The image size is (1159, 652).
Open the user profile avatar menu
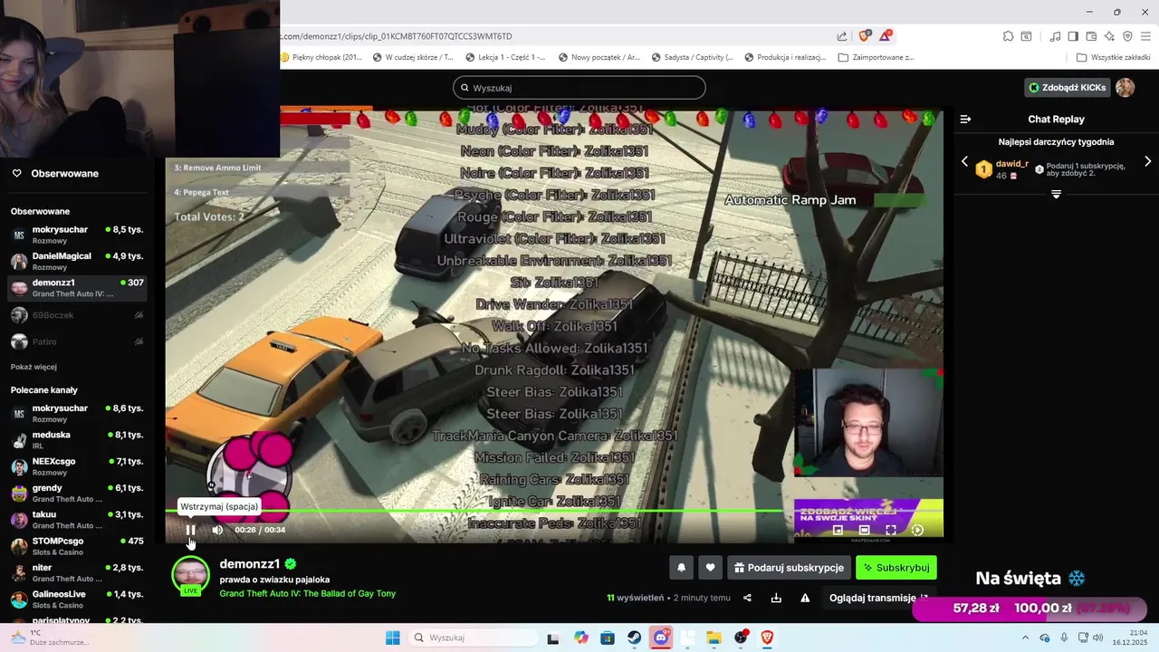1125,88
